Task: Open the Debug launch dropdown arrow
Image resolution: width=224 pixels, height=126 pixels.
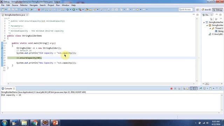Action: point(71,9)
